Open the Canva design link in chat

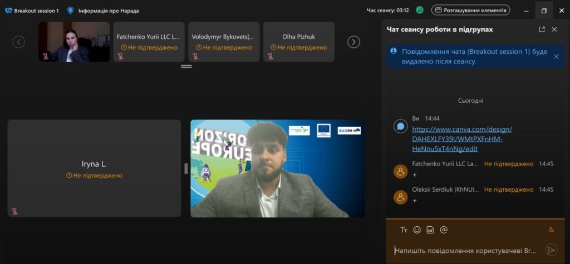pos(461,139)
